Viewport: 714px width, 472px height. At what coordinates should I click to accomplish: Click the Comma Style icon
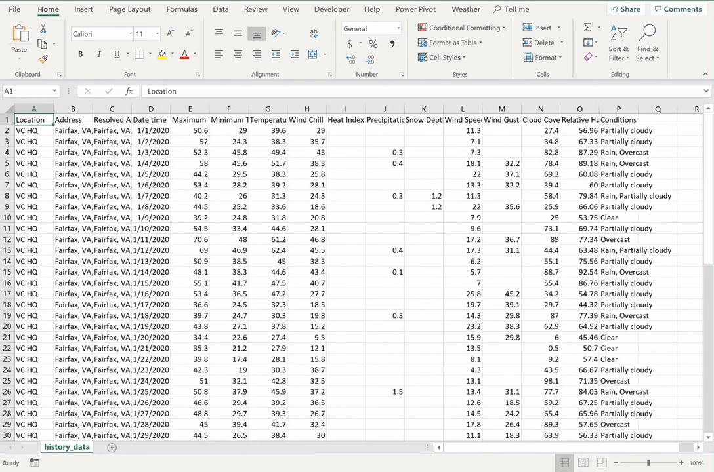[x=392, y=44]
